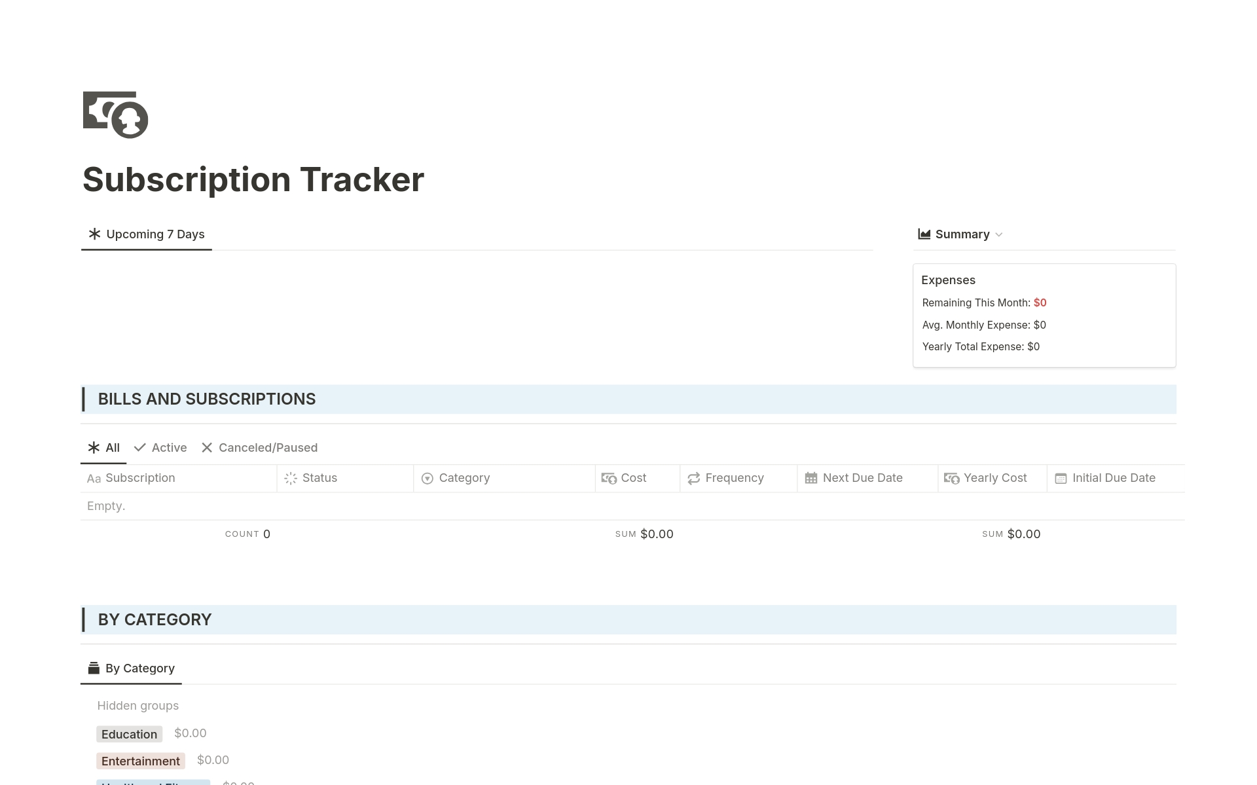The width and height of the screenshot is (1257, 785).
Task: Click the star icon next to Upcoming 7 Days
Action: [94, 233]
